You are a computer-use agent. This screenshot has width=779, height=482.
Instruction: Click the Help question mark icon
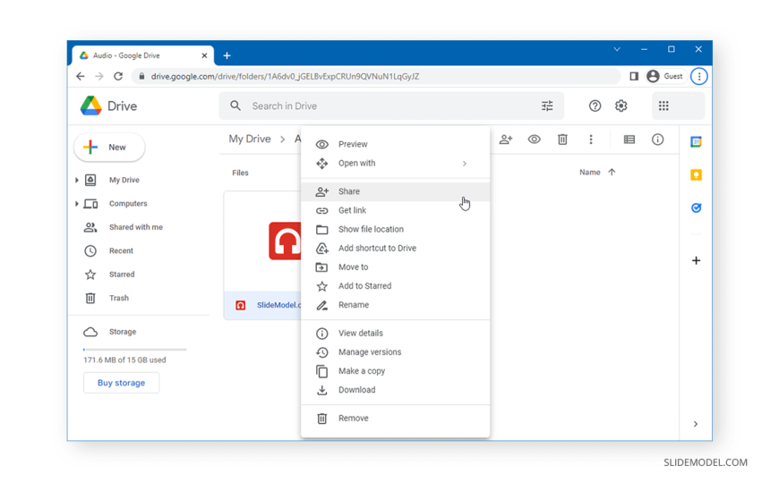[595, 106]
